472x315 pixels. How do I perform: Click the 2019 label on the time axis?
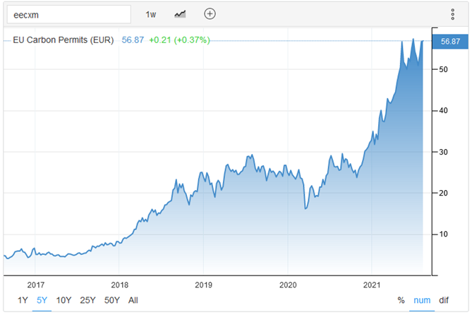(203, 284)
